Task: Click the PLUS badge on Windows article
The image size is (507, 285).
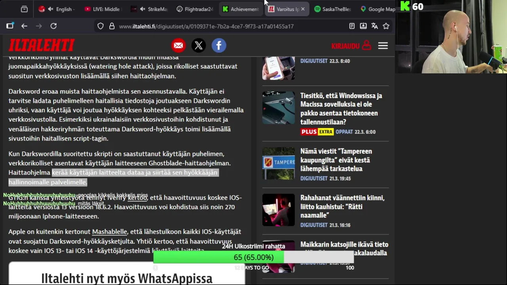Action: click(309, 132)
